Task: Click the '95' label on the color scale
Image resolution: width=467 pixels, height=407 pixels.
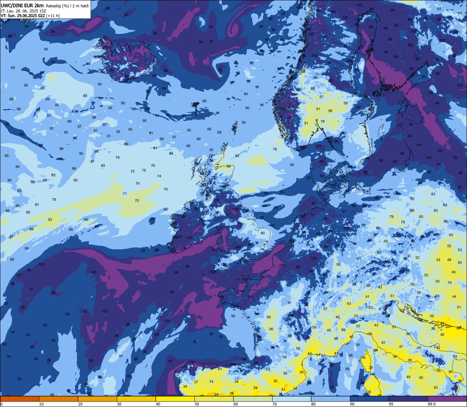Action: click(391, 404)
